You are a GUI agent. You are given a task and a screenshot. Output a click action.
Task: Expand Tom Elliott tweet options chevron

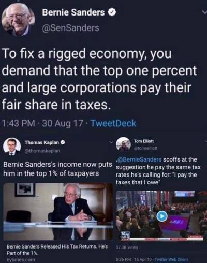tap(205, 141)
